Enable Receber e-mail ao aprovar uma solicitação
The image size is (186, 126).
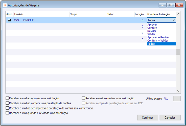point(7,98)
